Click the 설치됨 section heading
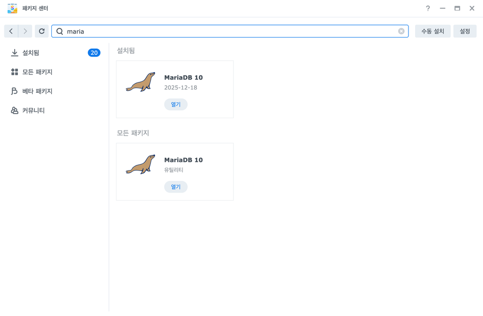This screenshot has height=316, width=483. click(x=125, y=50)
